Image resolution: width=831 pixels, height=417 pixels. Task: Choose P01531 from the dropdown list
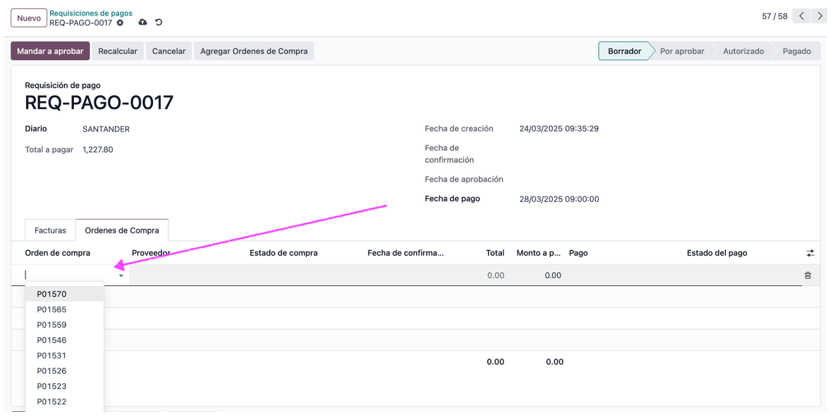[64, 356]
